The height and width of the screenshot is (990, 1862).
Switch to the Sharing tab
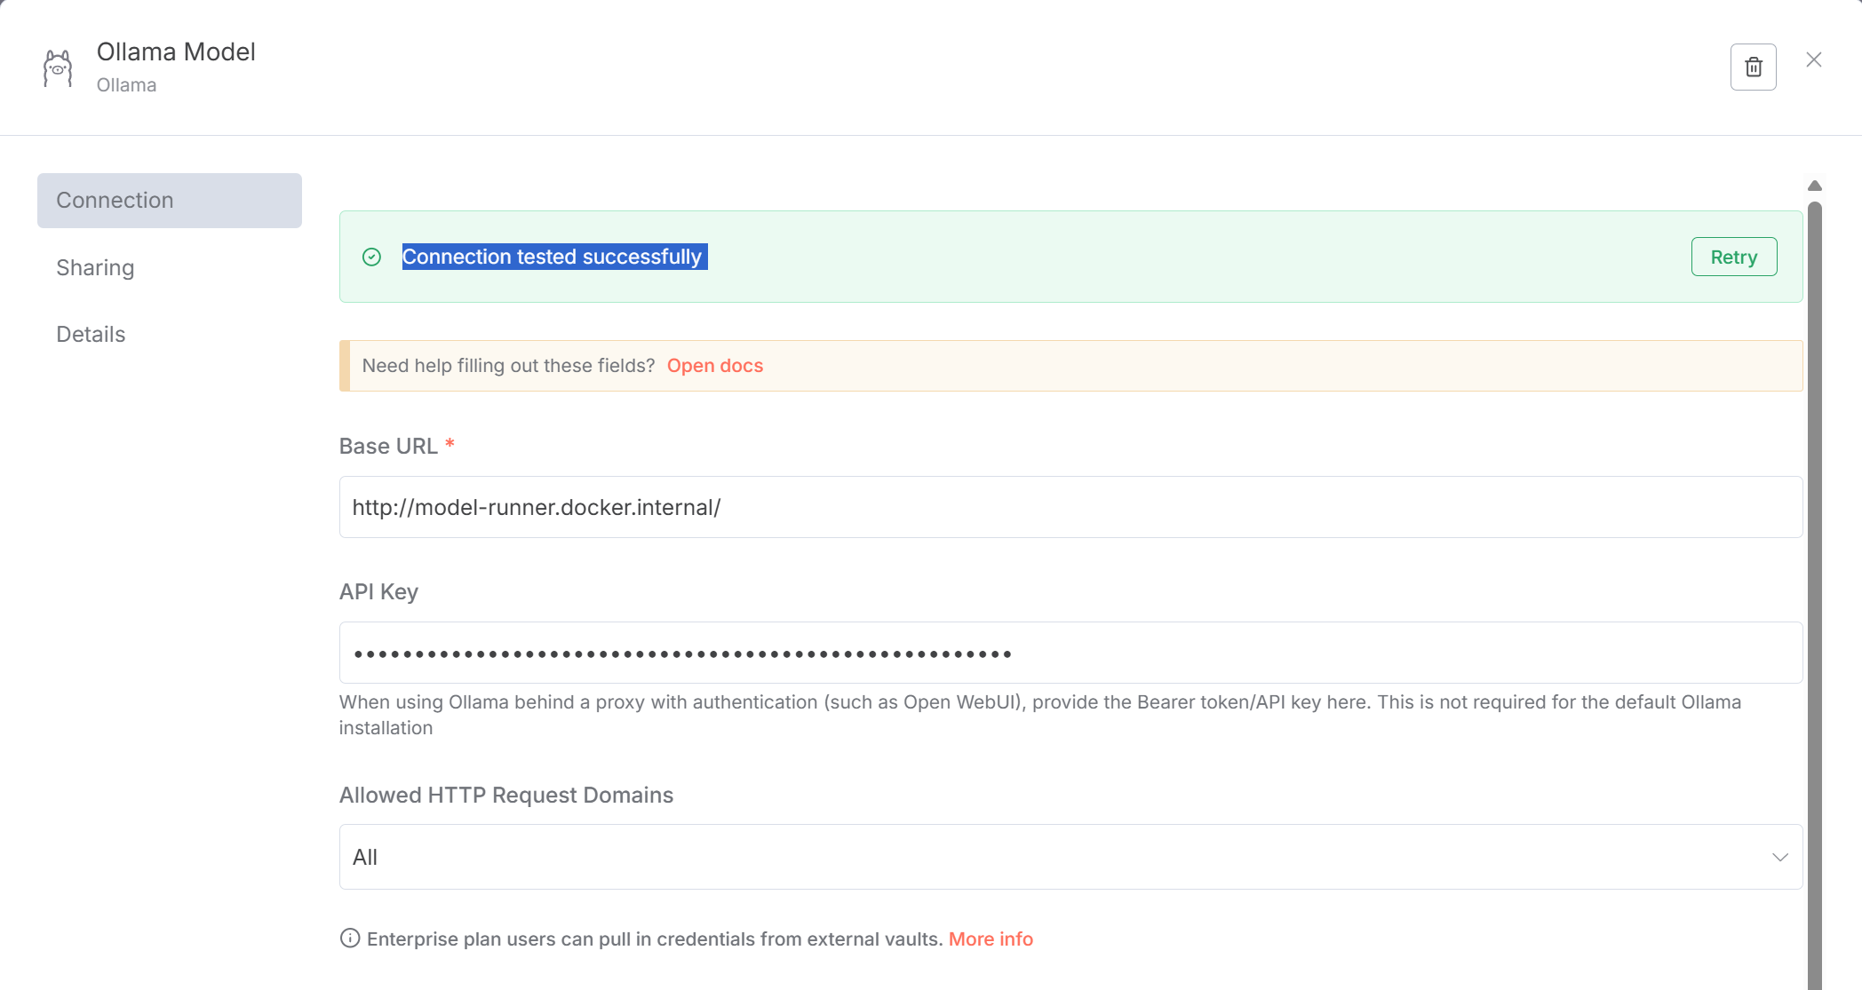coord(95,268)
